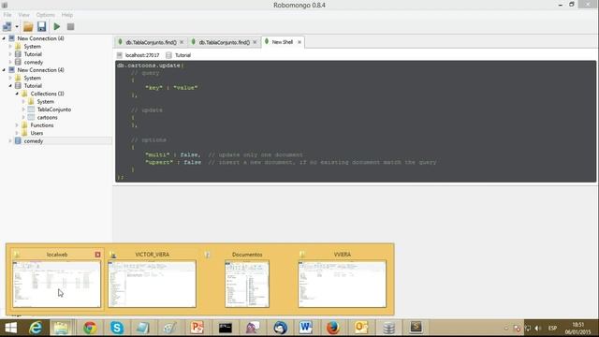599x337 pixels.
Task: Click localhost:27017 label in shell header
Action: click(142, 55)
